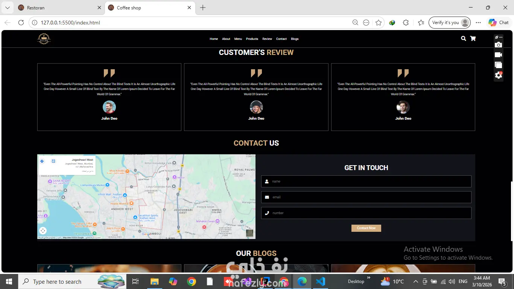Click the email input field
Image resolution: width=514 pixels, height=289 pixels.
pyautogui.click(x=366, y=197)
